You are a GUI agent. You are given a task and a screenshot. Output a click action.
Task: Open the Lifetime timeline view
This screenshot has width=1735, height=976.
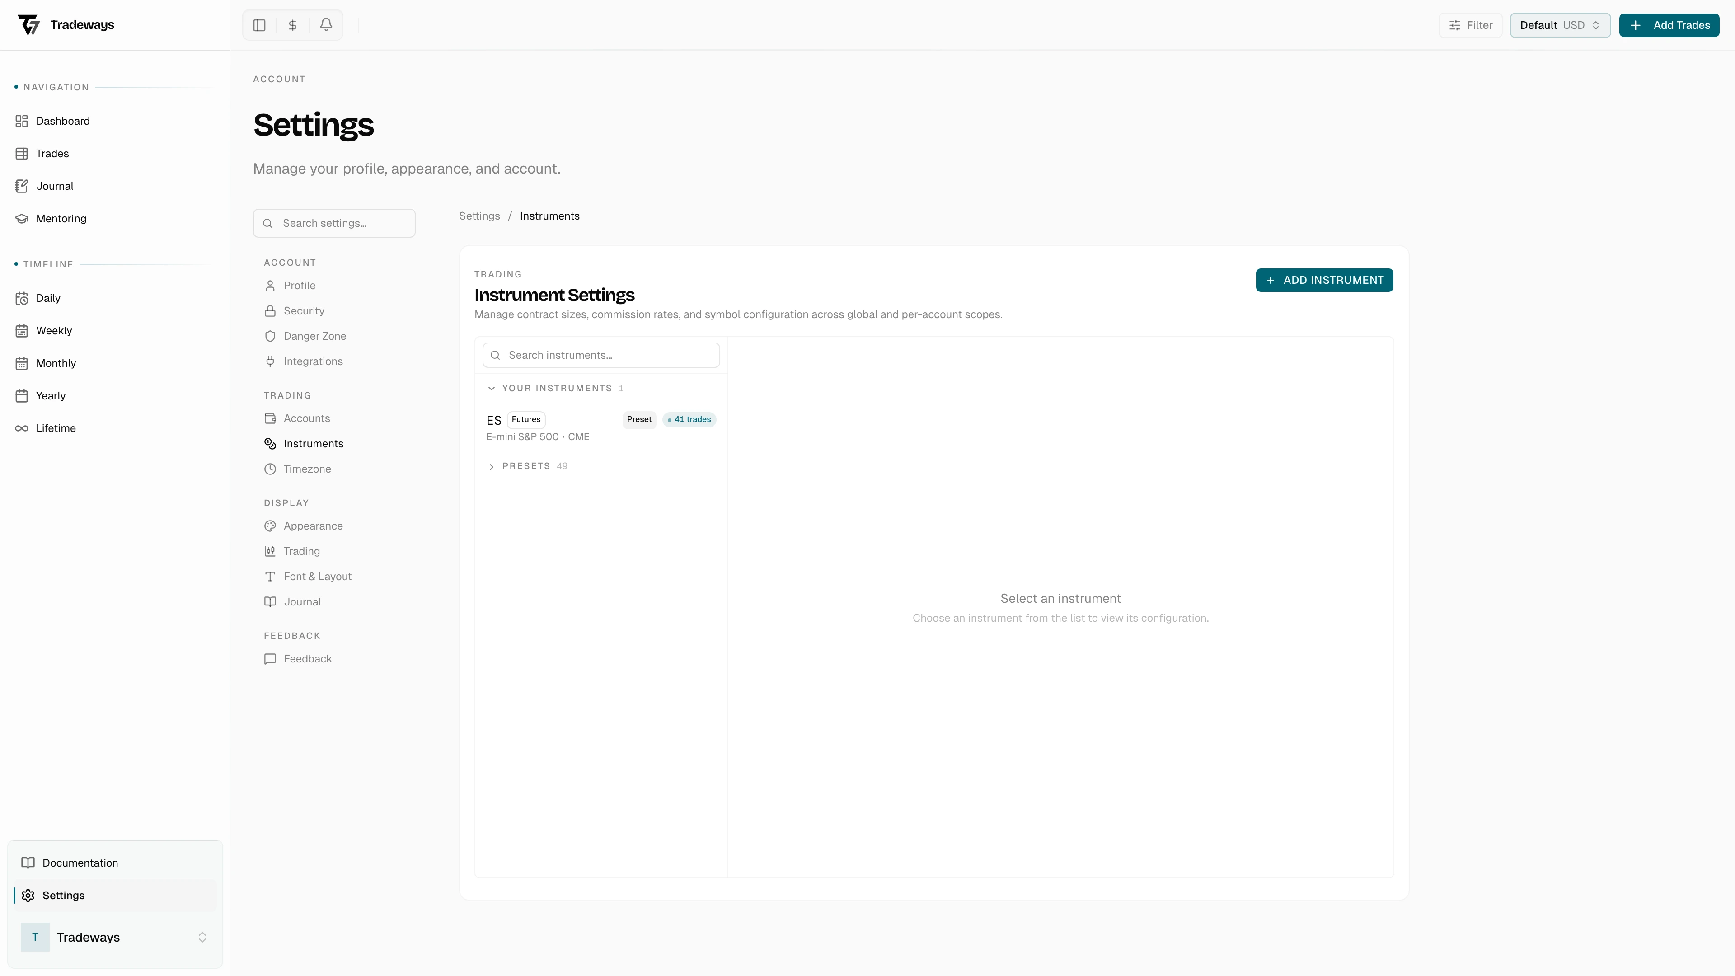tap(56, 428)
